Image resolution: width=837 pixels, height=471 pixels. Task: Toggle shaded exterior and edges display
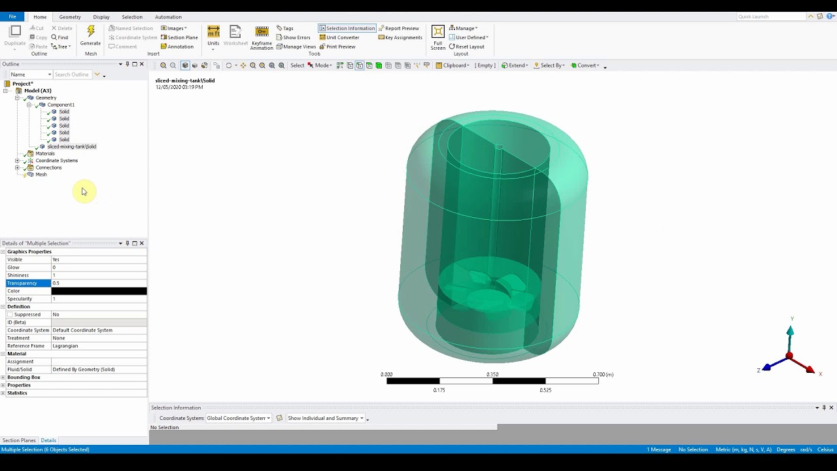click(185, 65)
